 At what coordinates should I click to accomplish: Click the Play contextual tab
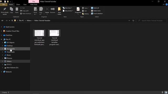[x=34, y=2]
